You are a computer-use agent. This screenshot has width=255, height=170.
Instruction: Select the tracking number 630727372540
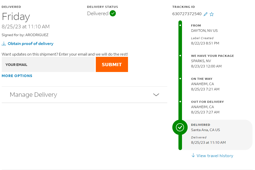tap(187, 14)
